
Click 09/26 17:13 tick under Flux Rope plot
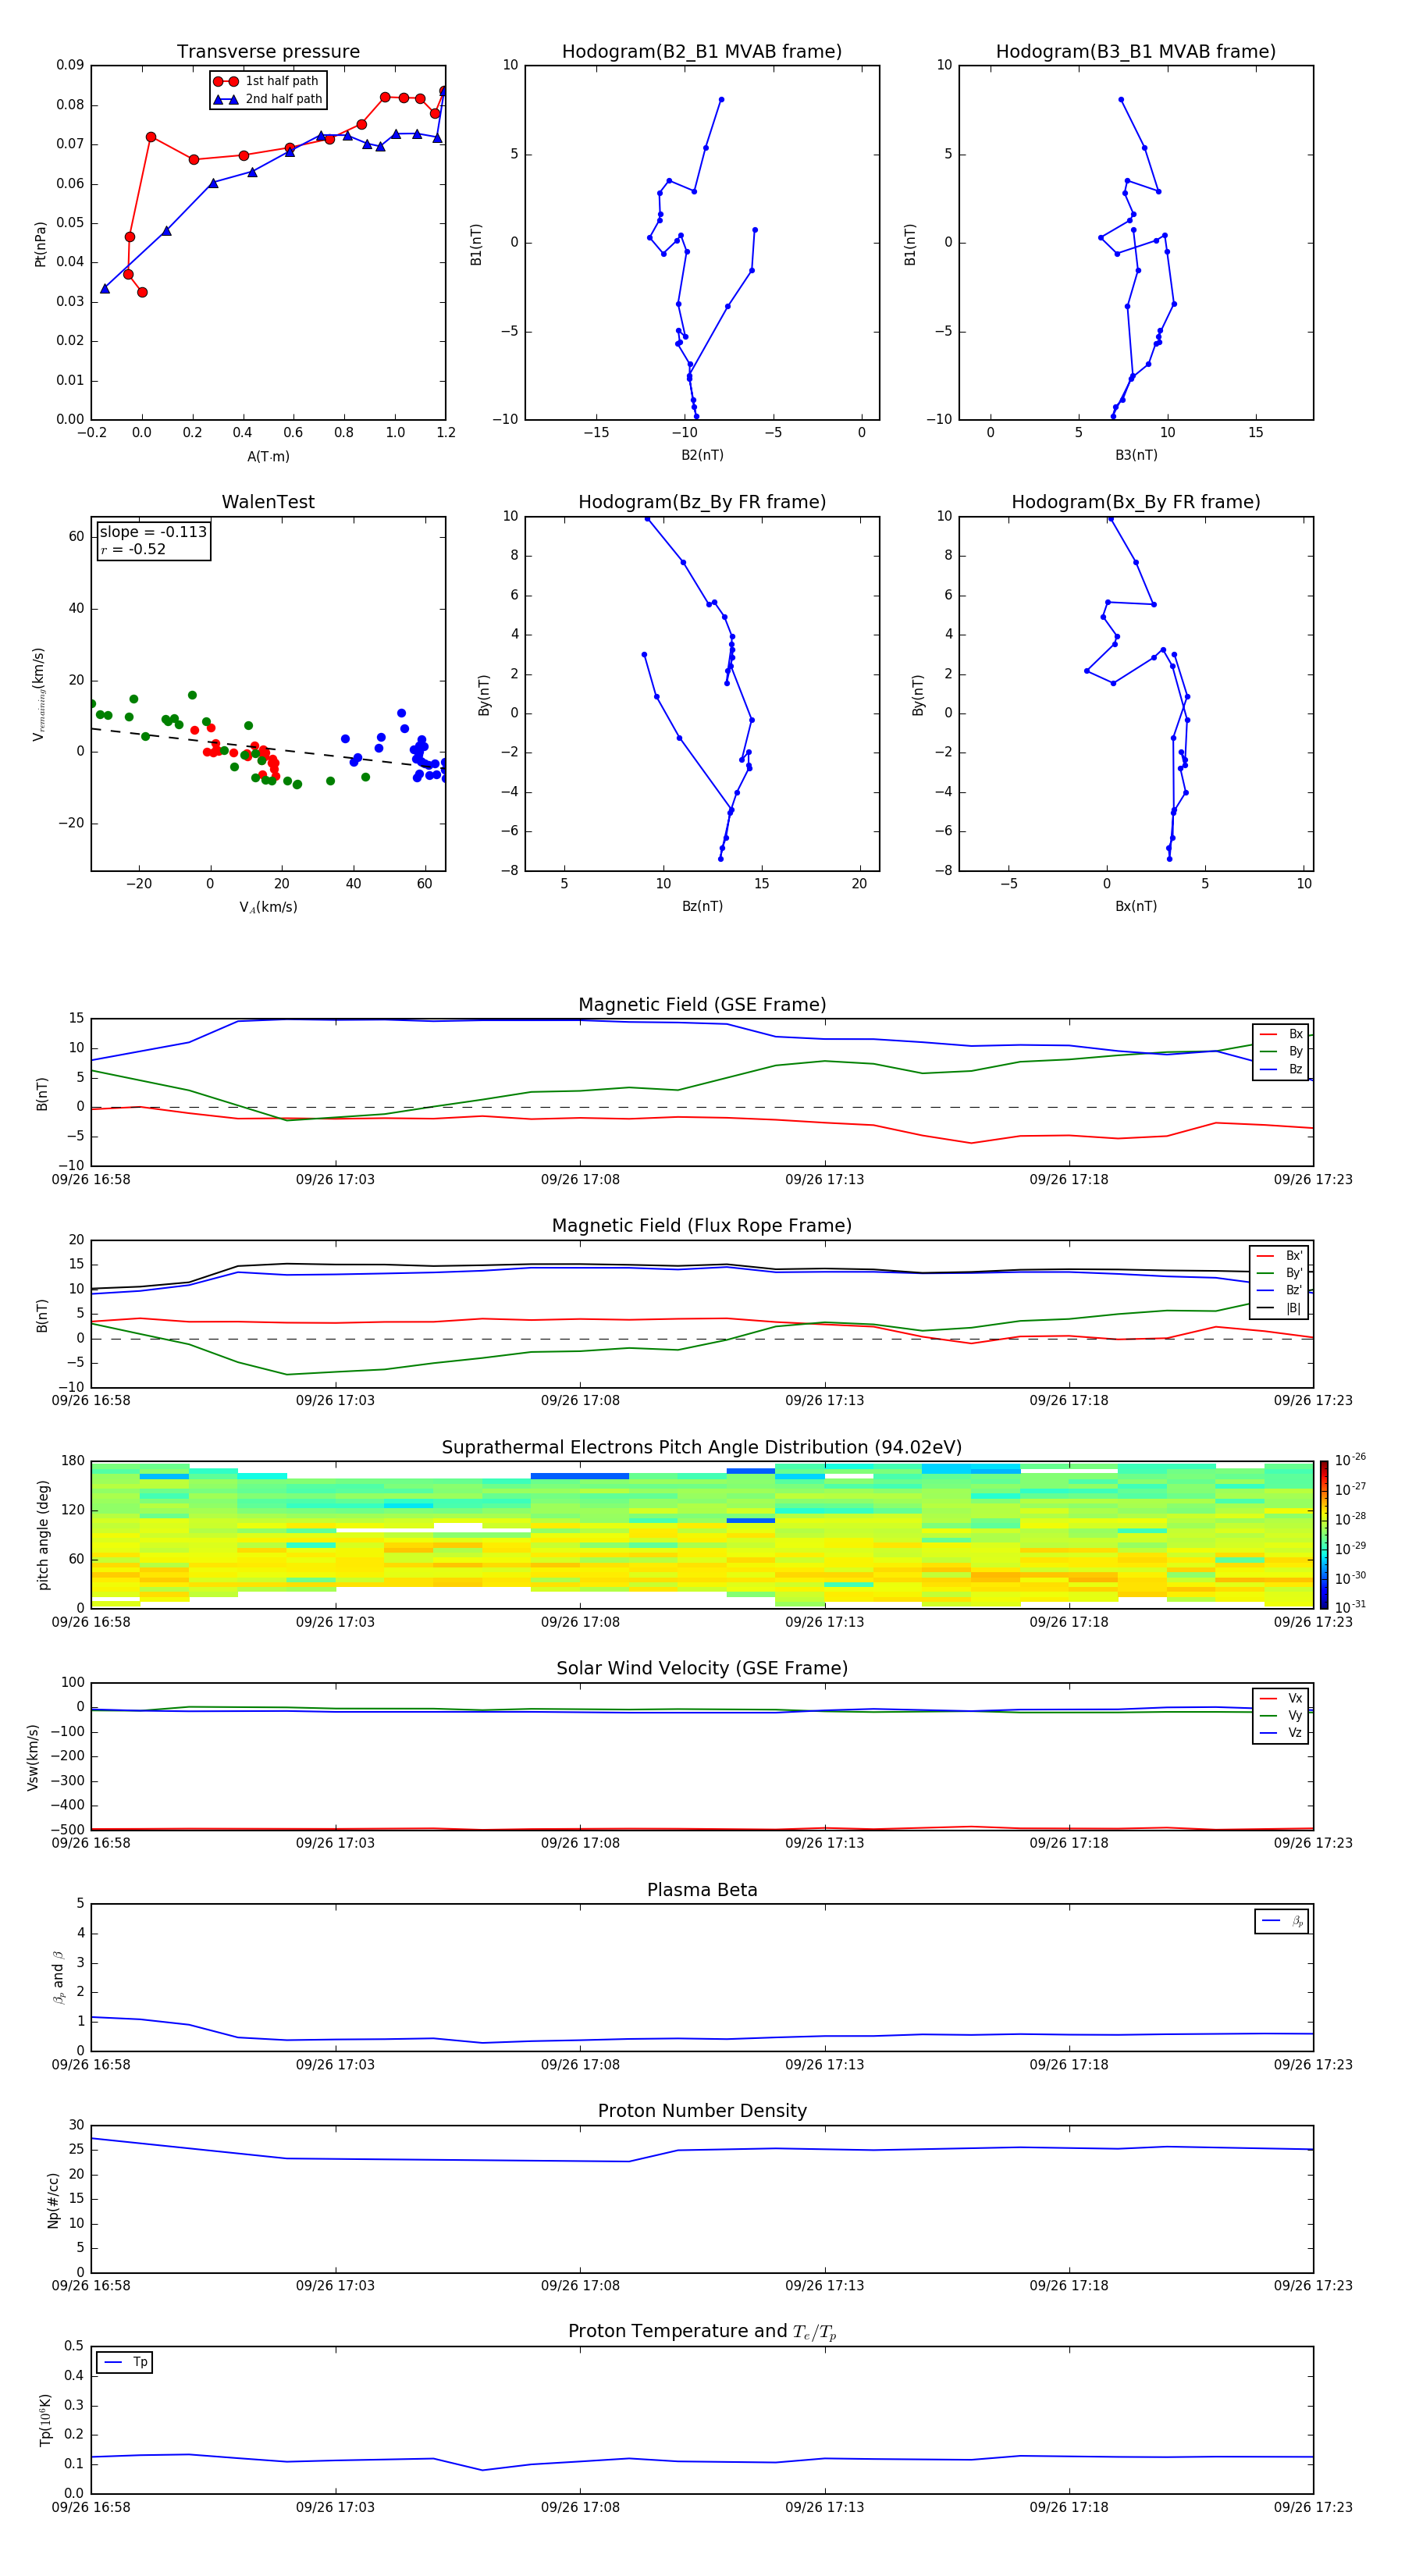[x=824, y=1401]
